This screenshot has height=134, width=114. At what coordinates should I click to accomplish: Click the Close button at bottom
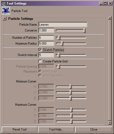pyautogui.click(x=94, y=129)
